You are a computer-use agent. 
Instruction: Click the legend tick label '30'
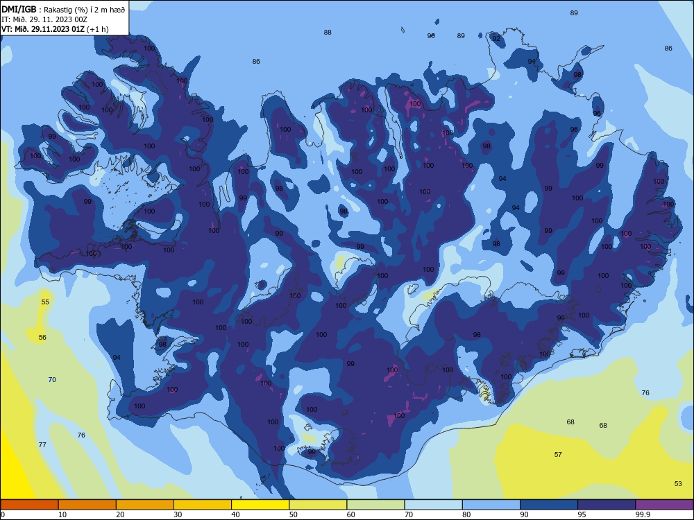[x=178, y=514]
